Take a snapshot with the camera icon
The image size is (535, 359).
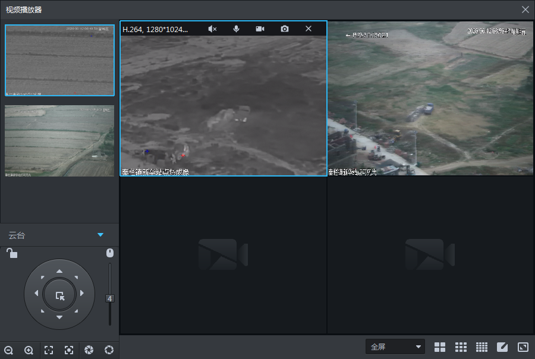pos(285,29)
